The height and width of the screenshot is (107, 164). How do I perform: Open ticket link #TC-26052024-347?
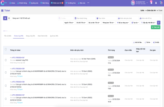[x=18, y=95]
